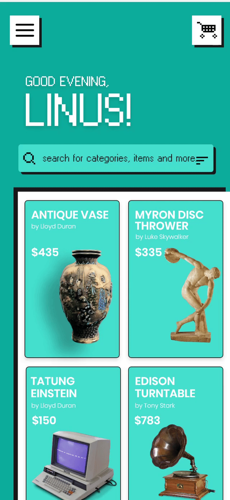Select the antique vase image
This screenshot has width=230, height=500.
pyautogui.click(x=86, y=296)
